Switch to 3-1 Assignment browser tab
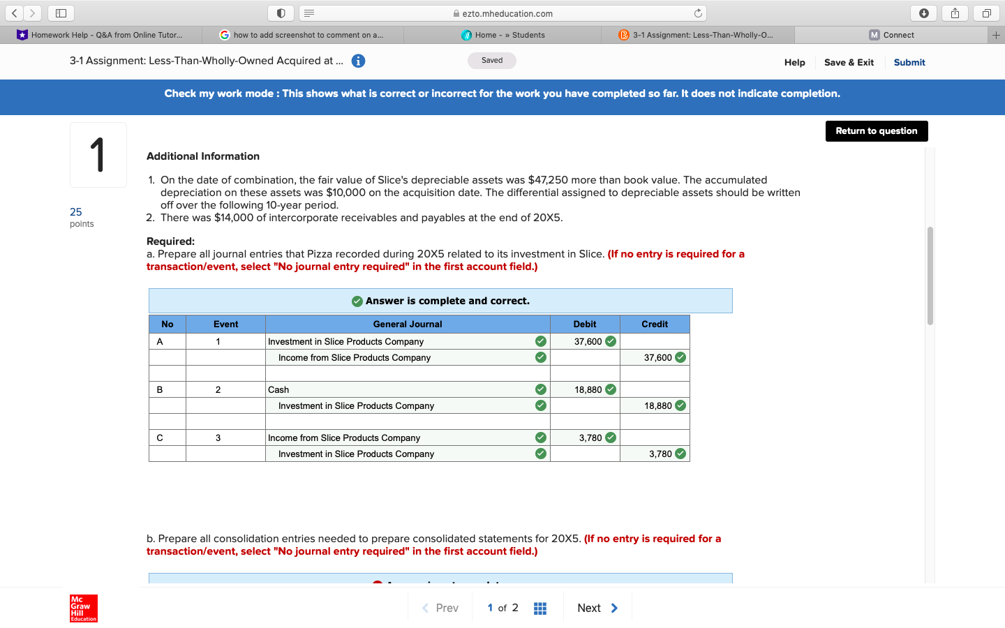The height and width of the screenshot is (628, 1005). pos(697,35)
